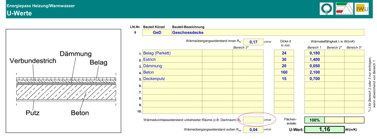Edit thickness value 20 for Dämmung

284,66
